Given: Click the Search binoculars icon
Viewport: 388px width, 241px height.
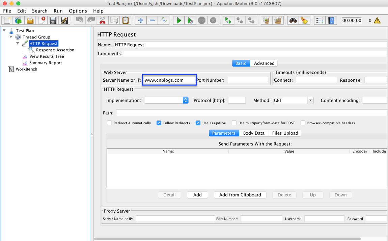Looking at the screenshot, I should pyautogui.click(x=293, y=21).
